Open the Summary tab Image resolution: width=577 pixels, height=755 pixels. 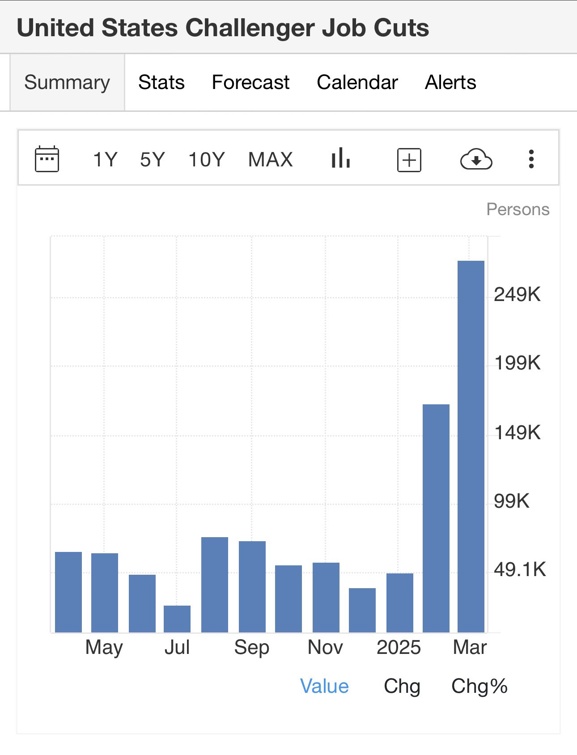click(67, 82)
